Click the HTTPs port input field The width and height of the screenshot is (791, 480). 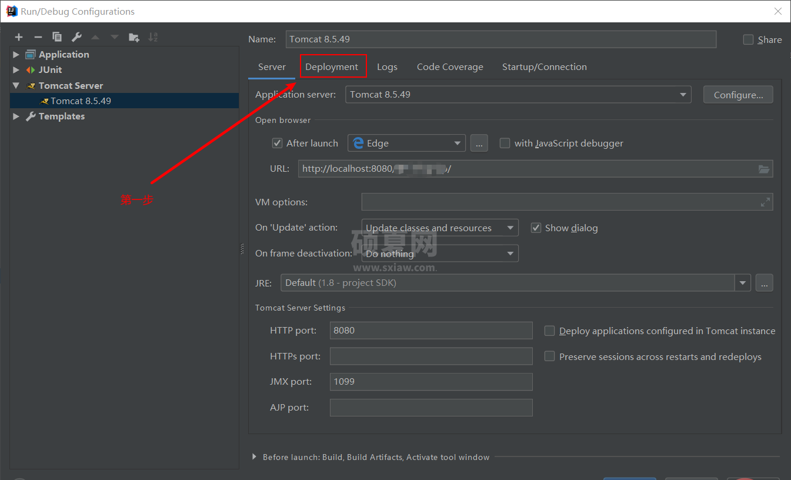point(431,356)
